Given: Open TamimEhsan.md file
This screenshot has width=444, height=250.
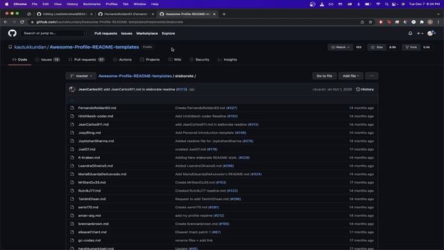Looking at the screenshot, I should (92, 199).
